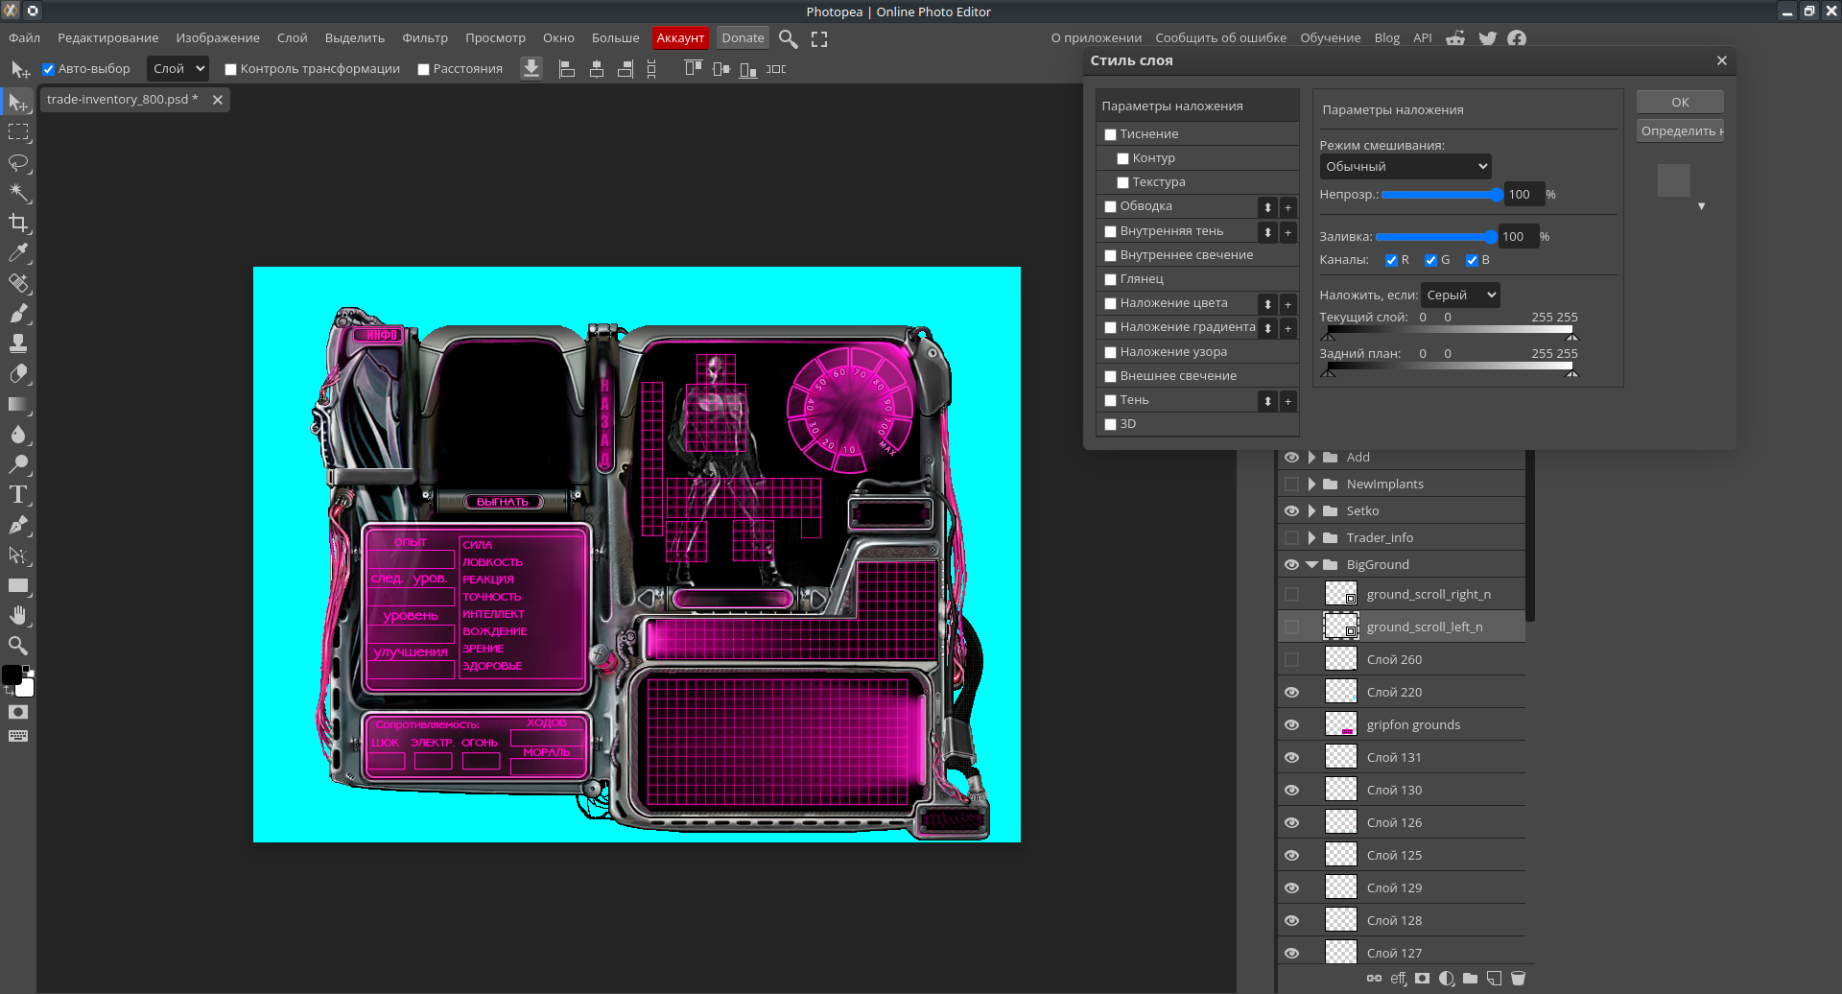Click OK in the layer style dialog

[1679, 102]
